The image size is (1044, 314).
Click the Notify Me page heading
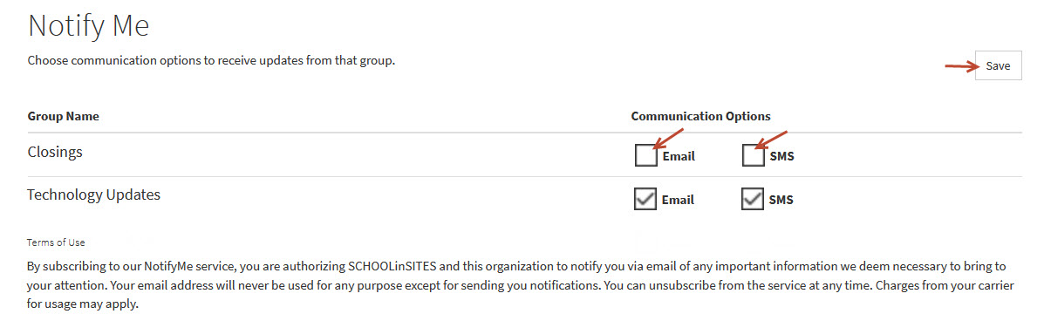click(x=89, y=27)
